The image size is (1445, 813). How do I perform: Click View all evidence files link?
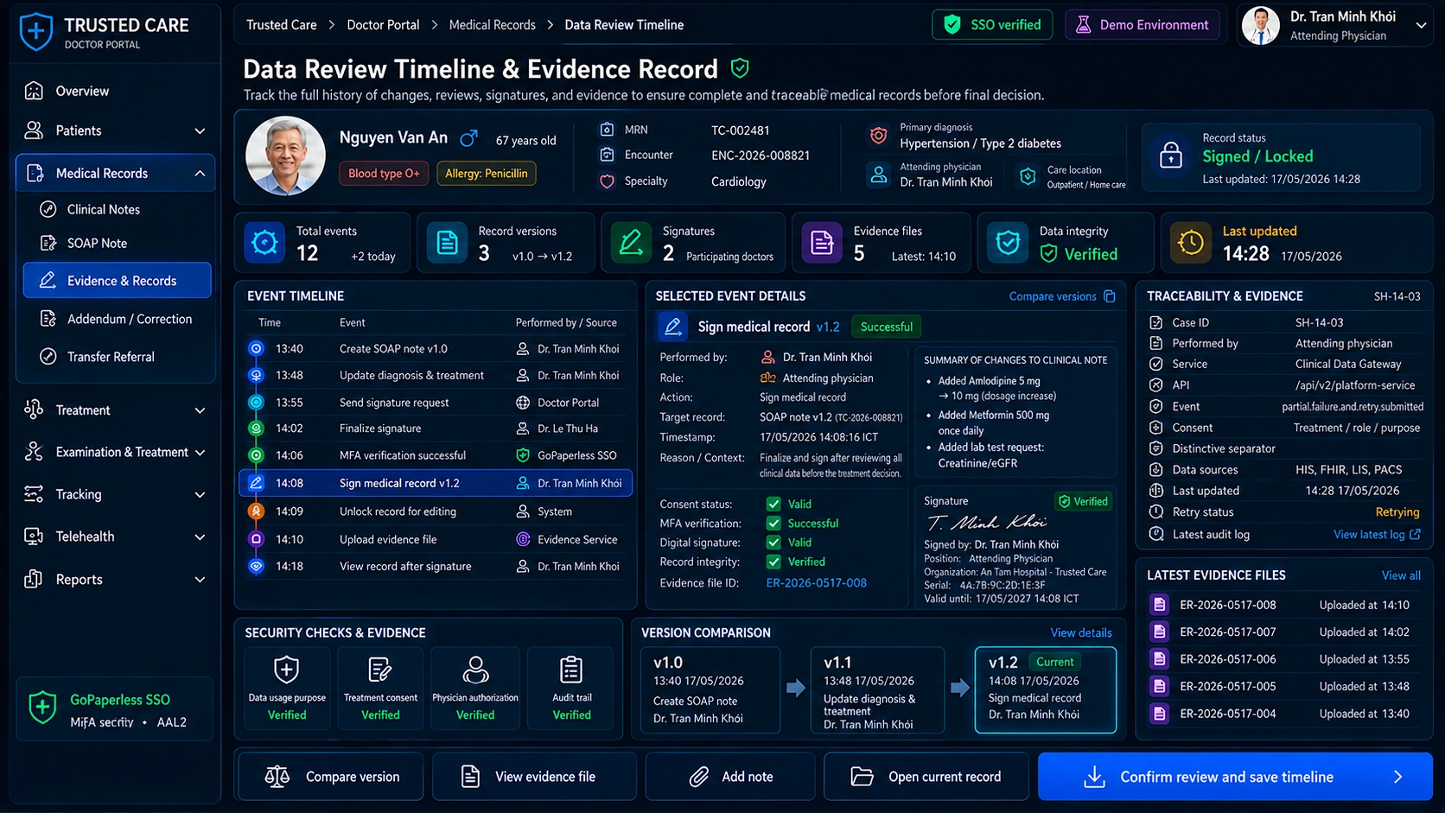1401,575
